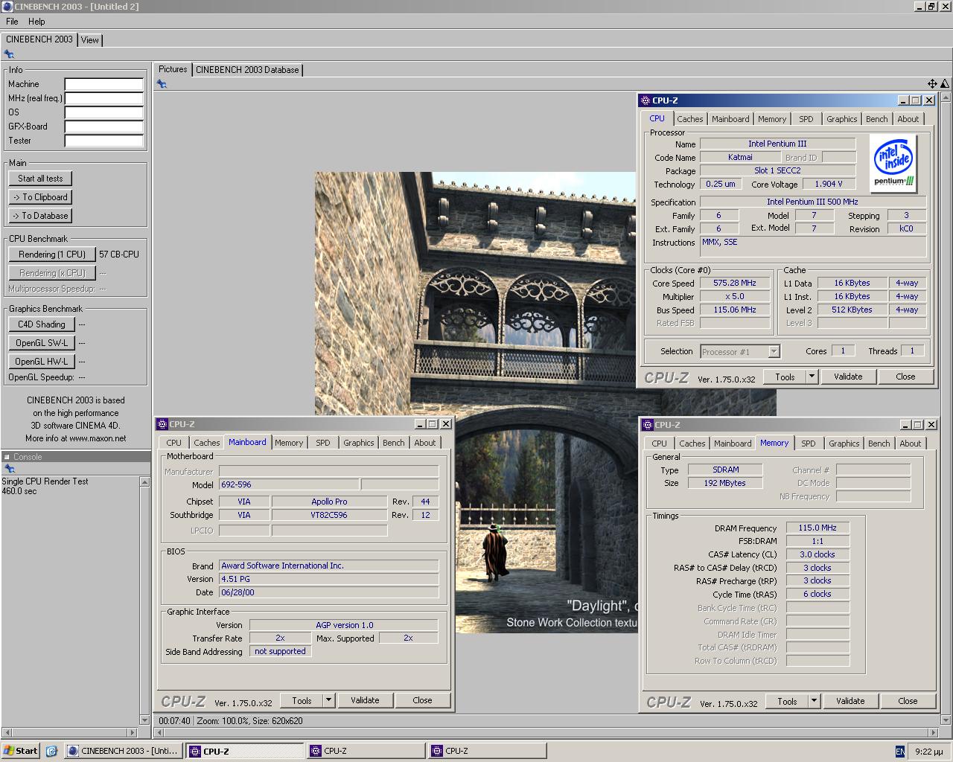The width and height of the screenshot is (953, 762).
Task: Click in the MHz (real freq.) field
Action: click(103, 98)
